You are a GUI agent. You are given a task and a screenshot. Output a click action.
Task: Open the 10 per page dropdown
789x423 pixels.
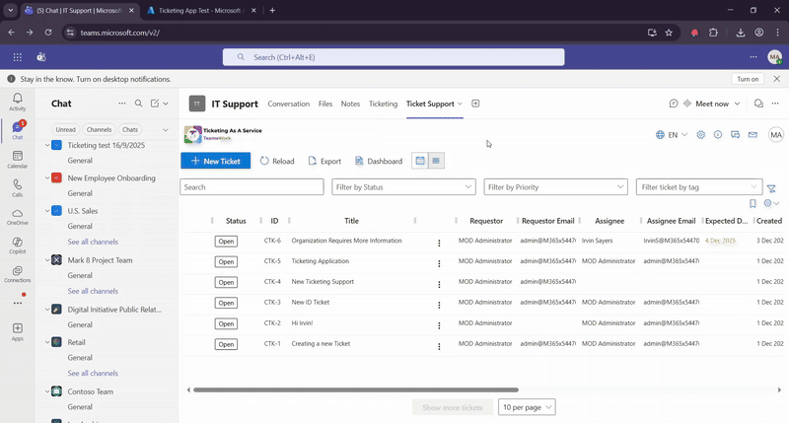click(527, 407)
